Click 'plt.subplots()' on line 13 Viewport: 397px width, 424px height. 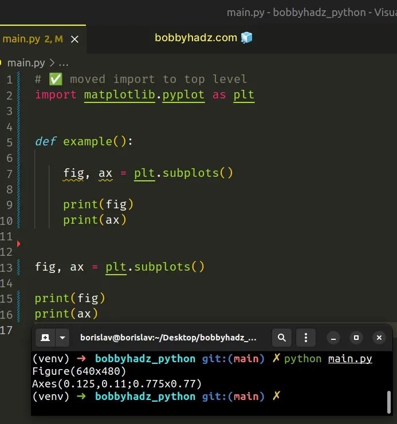click(x=155, y=267)
